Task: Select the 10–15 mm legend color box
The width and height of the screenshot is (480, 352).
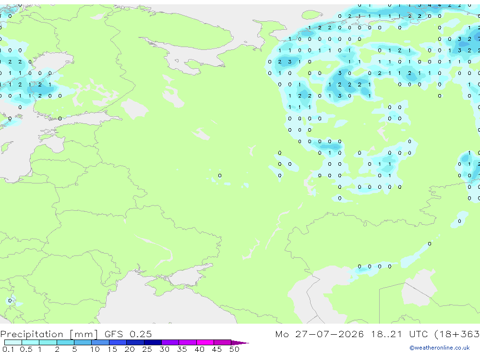Action: point(100,342)
